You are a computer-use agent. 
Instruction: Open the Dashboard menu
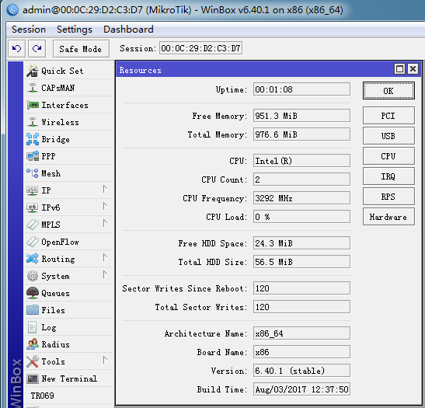click(x=128, y=30)
